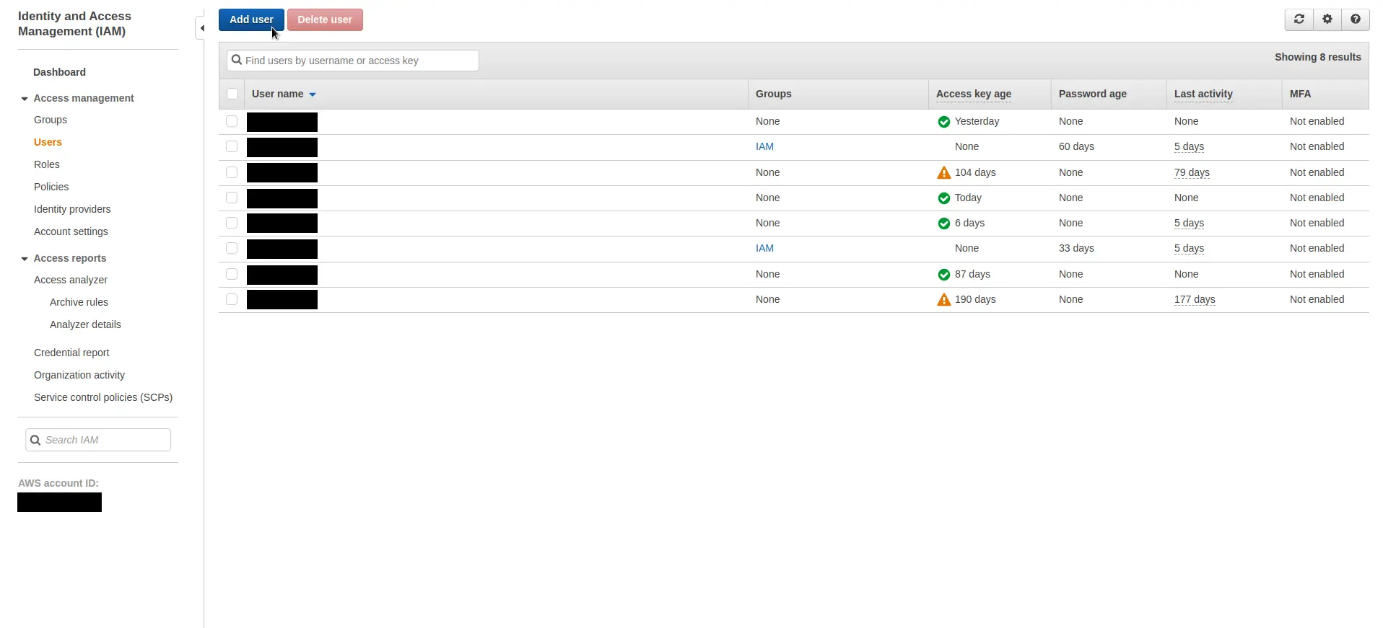This screenshot has height=628, width=1383.
Task: Click the 79 days last activity value
Action: click(1192, 172)
